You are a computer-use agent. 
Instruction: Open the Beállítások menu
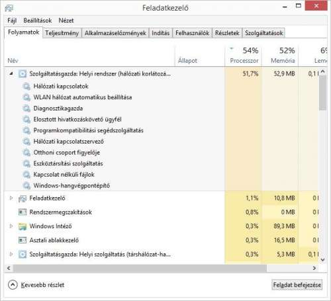[38, 21]
